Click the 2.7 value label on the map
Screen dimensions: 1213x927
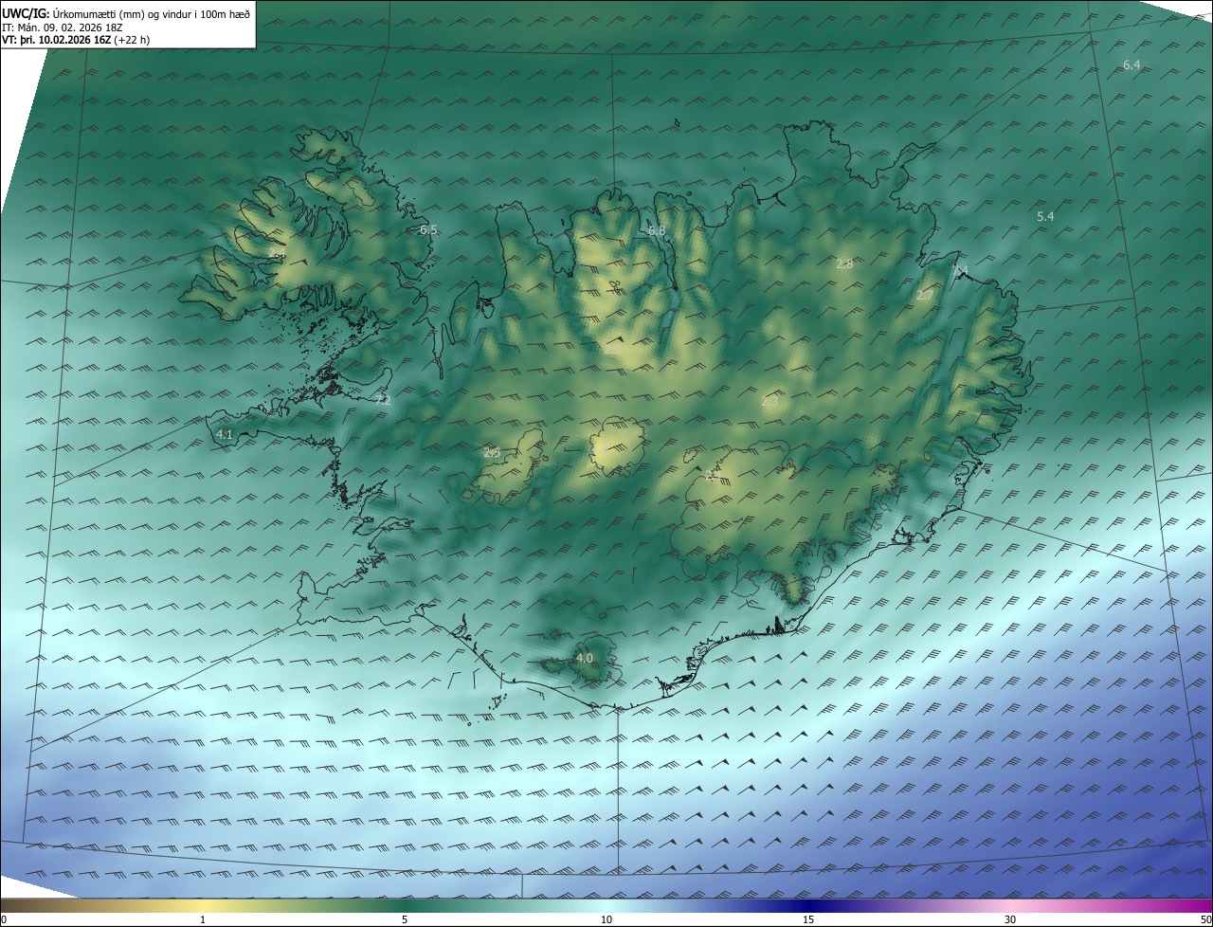(925, 295)
